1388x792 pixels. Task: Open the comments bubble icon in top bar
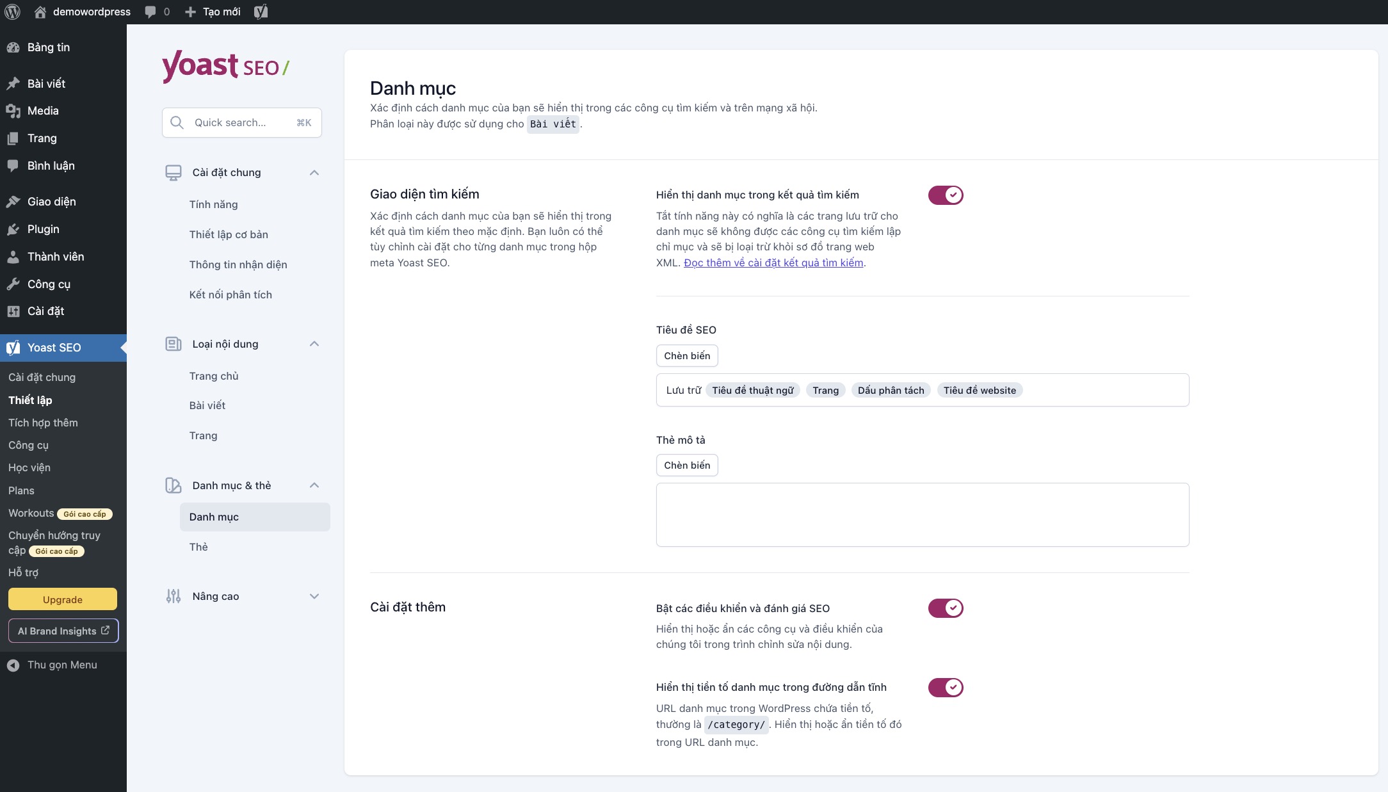click(150, 12)
